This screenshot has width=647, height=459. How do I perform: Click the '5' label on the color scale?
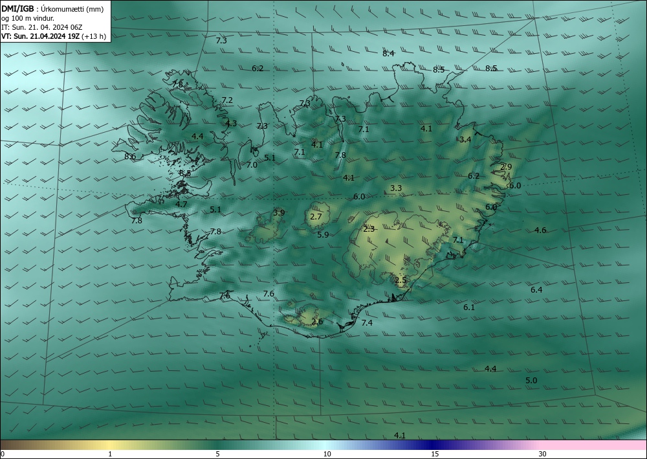[217, 454]
